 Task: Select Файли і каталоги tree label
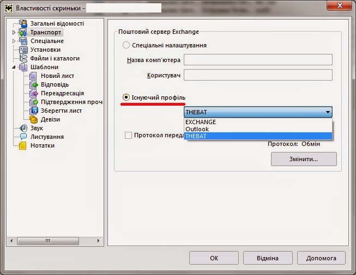(55, 58)
